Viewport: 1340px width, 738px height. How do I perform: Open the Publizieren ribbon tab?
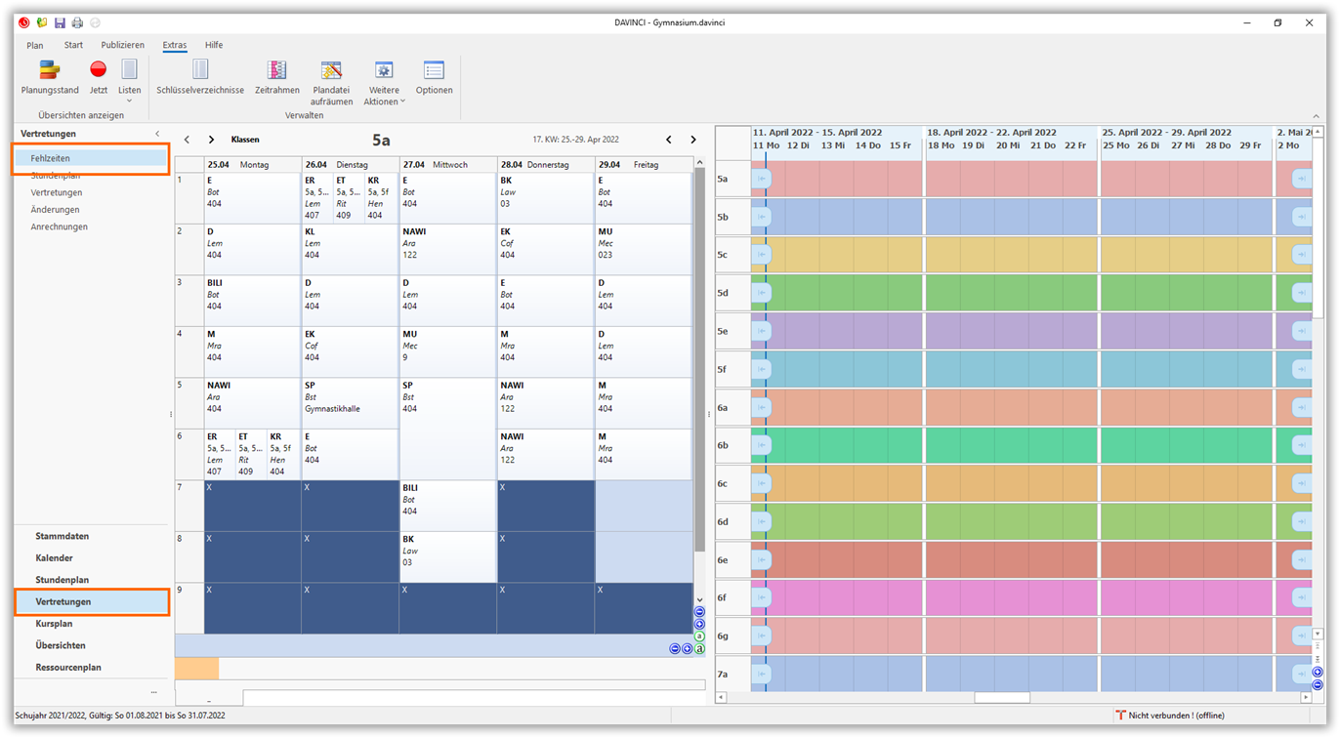[122, 45]
